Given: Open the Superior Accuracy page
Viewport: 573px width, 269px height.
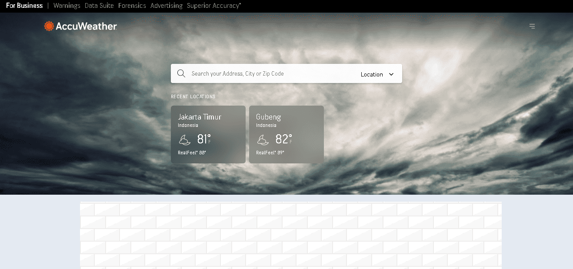Looking at the screenshot, I should (x=213, y=5).
